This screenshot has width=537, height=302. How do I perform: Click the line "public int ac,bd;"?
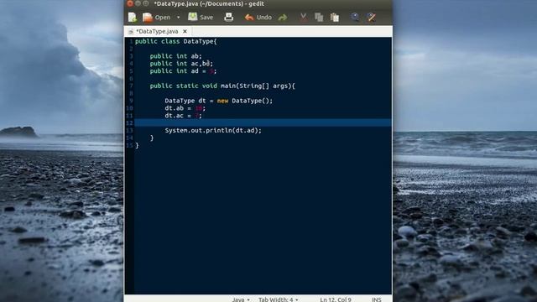click(181, 64)
